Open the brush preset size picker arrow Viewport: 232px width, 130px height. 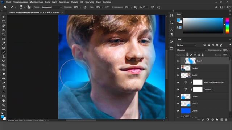coord(25,7)
